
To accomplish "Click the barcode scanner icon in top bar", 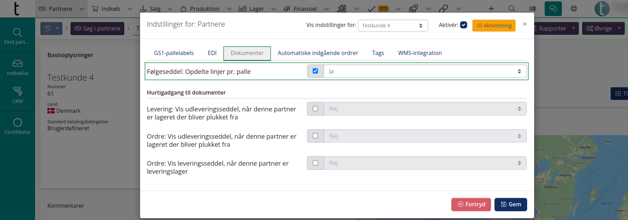I will click(532, 9).
